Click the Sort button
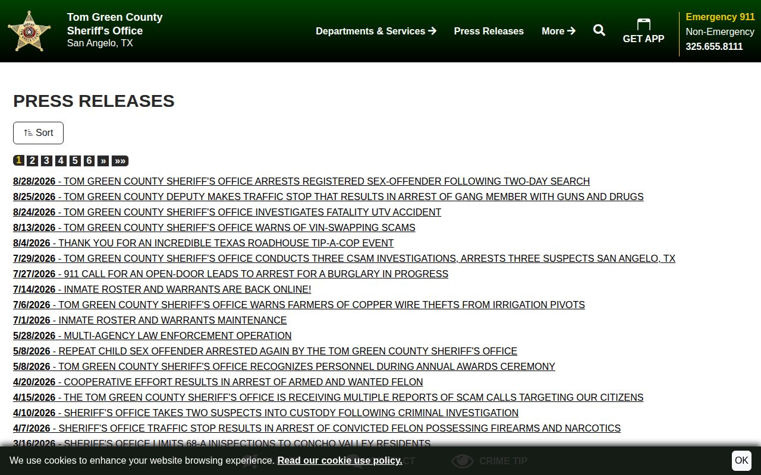This screenshot has width=761, height=475. (38, 133)
